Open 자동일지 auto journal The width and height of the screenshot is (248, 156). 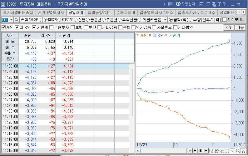click(x=186, y=4)
